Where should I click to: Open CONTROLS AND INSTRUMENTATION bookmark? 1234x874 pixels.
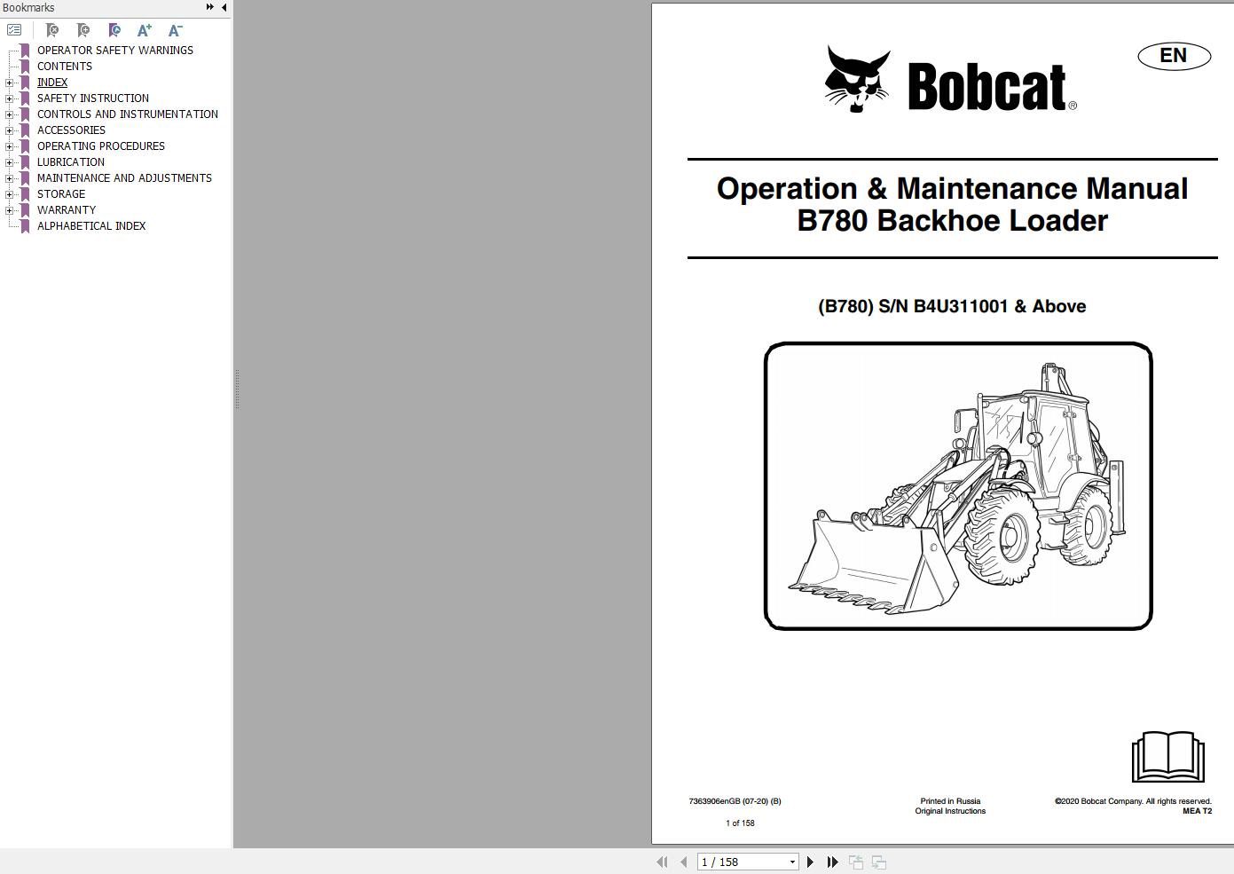(128, 114)
